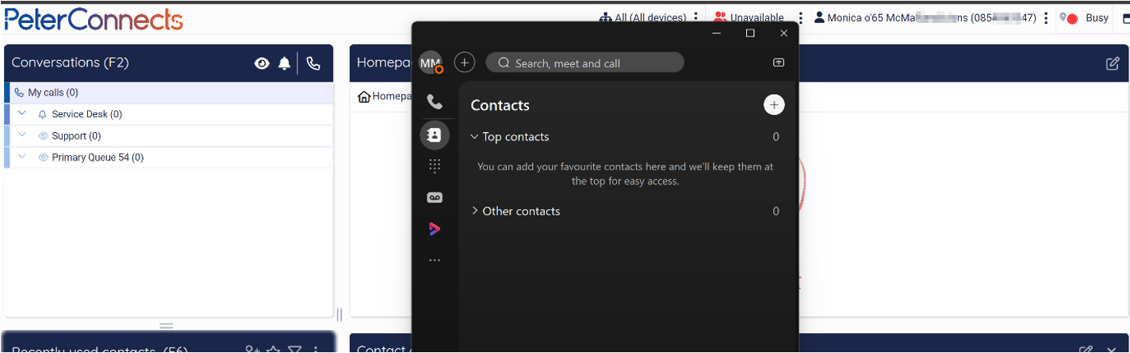This screenshot has height=353, width=1130.
Task: Collapse the Top contacts section
Action: pyautogui.click(x=474, y=137)
